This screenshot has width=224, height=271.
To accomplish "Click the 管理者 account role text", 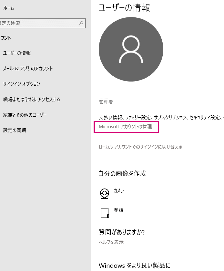I will [x=106, y=102].
